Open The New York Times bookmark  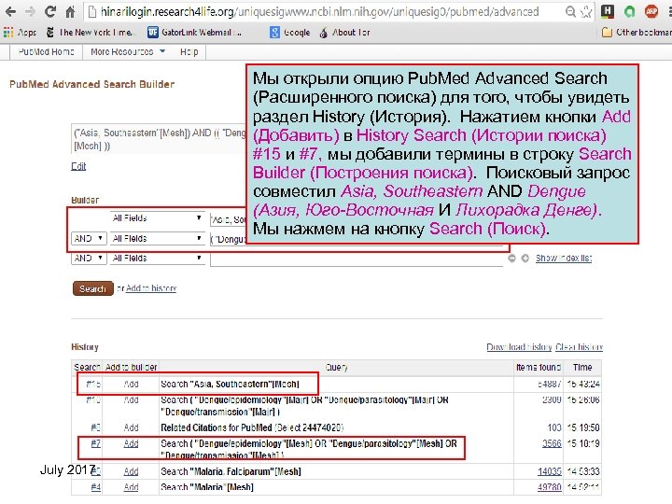coord(91,32)
